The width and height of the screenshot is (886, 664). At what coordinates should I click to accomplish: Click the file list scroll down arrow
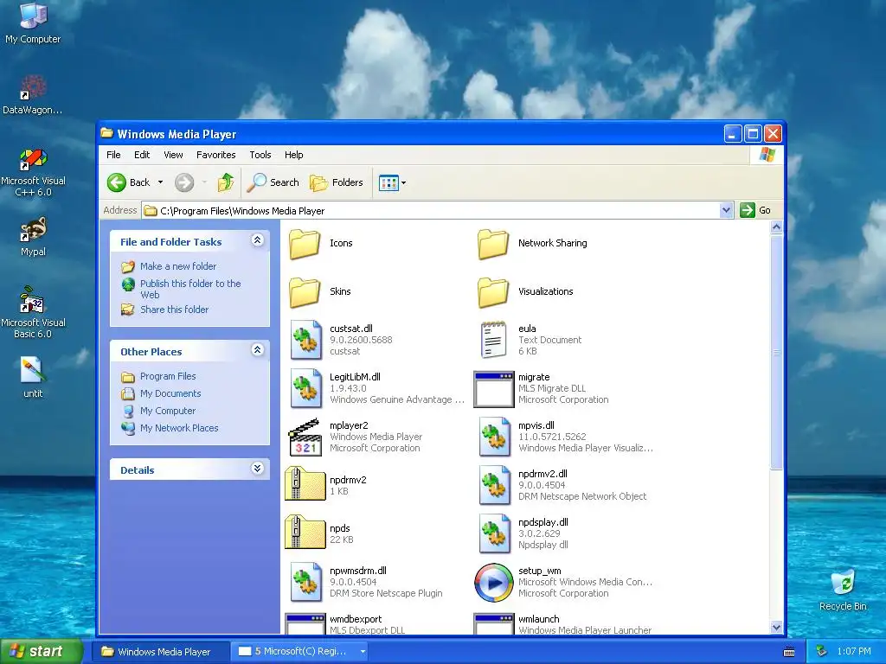point(776,628)
